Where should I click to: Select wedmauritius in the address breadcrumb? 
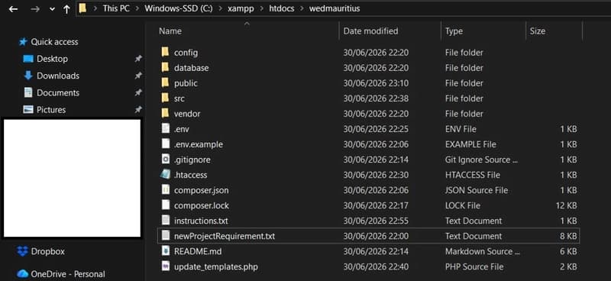pyautogui.click(x=335, y=8)
